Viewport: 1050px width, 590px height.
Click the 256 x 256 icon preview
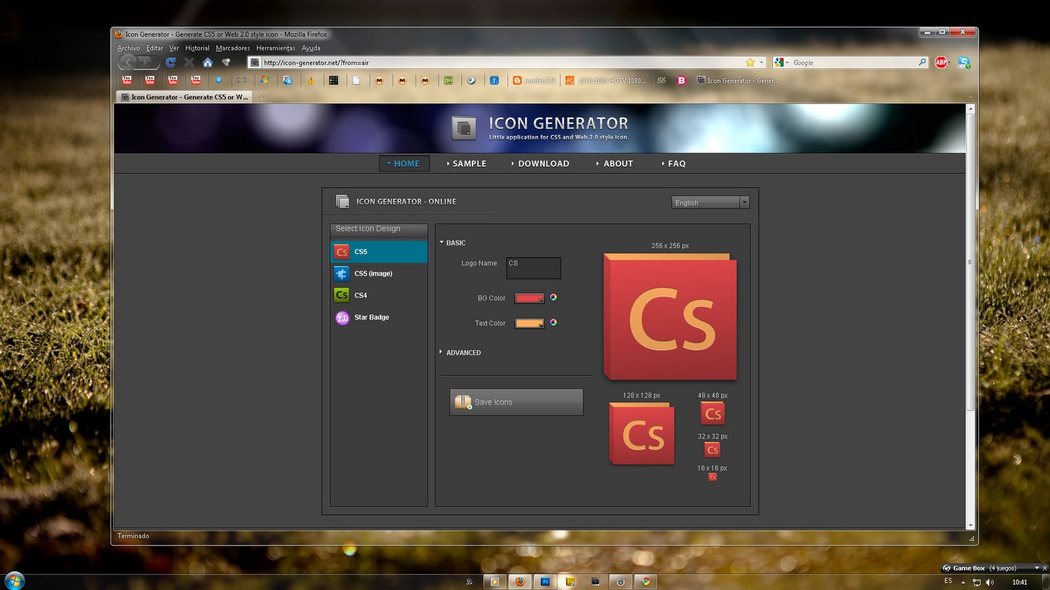coord(670,317)
